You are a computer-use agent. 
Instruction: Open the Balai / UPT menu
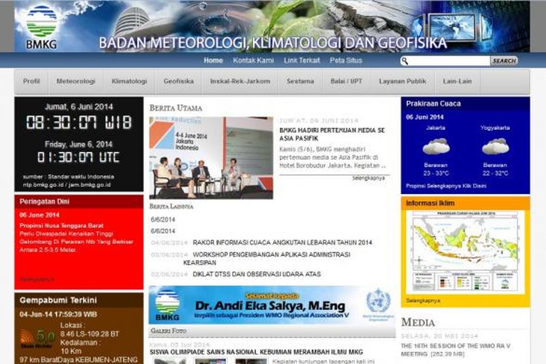tap(346, 81)
